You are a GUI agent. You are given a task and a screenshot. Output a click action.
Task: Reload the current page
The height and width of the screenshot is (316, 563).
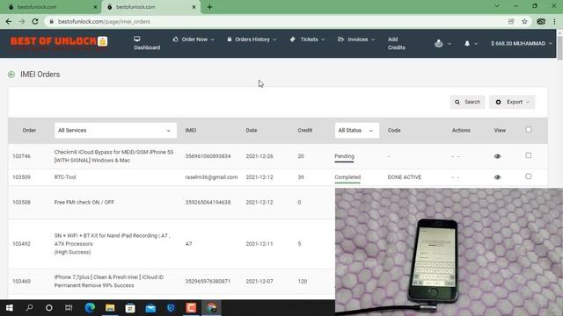(35, 21)
